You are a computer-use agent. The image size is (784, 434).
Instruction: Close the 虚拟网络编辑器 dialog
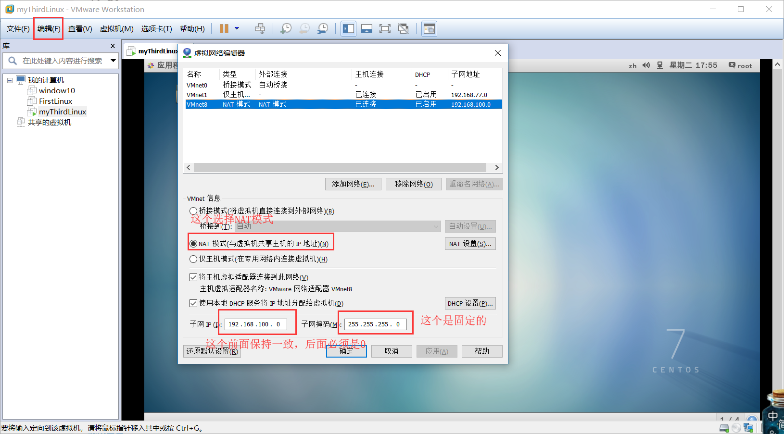point(498,53)
